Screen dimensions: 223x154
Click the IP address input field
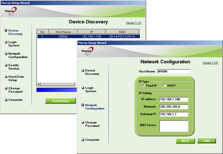tap(174, 99)
